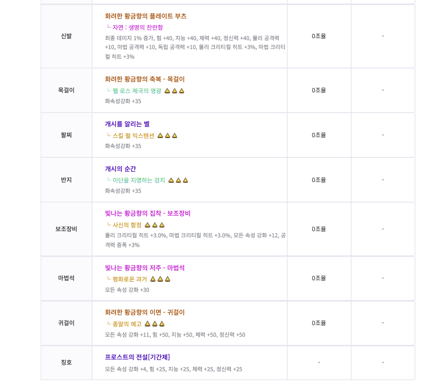Screen dimensions: 427x389
Task: Click the triangle icons beside 스킬 펄 익스텐션
Action: (168, 136)
